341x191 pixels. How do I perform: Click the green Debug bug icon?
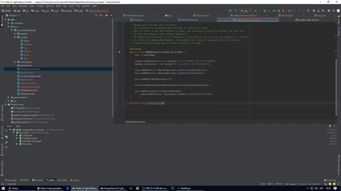[x=265, y=11]
